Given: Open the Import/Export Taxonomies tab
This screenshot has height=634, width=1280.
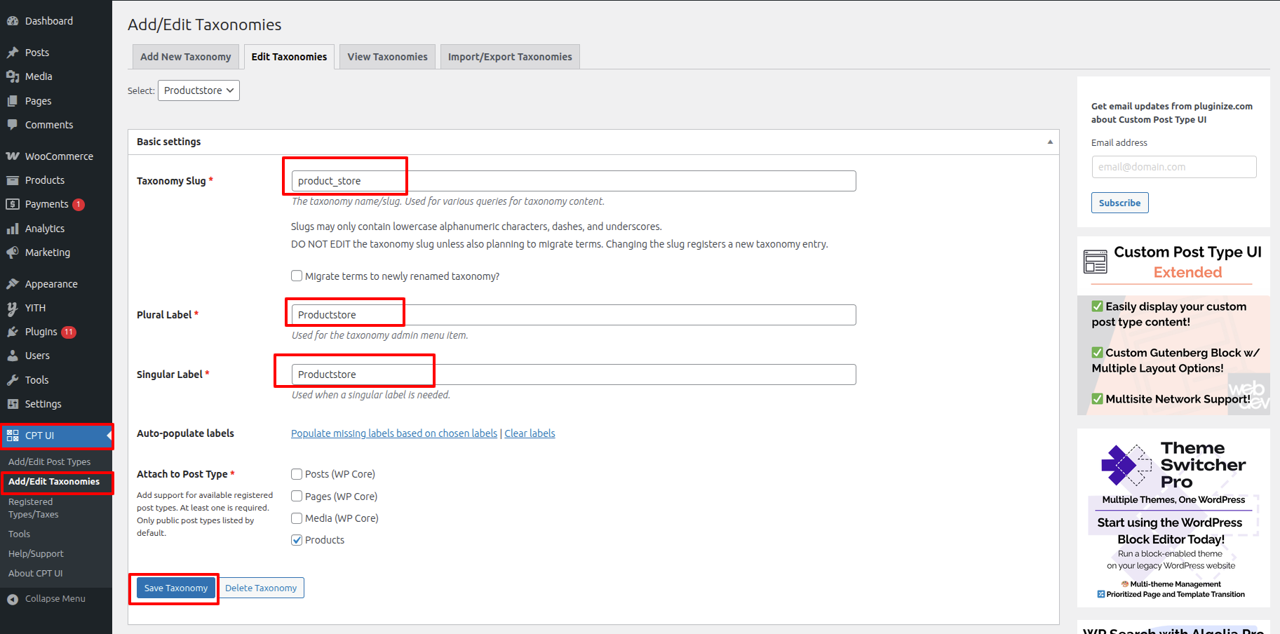Looking at the screenshot, I should pos(510,57).
